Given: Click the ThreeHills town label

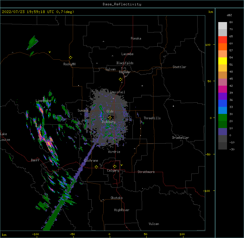Looking at the screenshot, I should 152,118.
